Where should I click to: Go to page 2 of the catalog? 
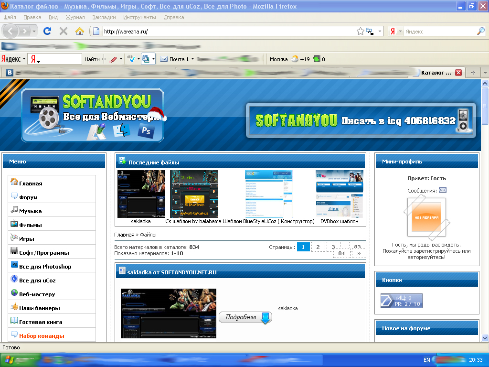[x=318, y=247]
